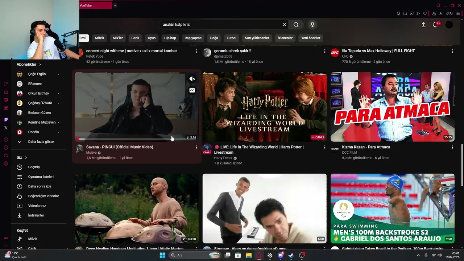This screenshot has height=261, width=464.
Task: Select the Futbol filter chip
Action: click(232, 38)
